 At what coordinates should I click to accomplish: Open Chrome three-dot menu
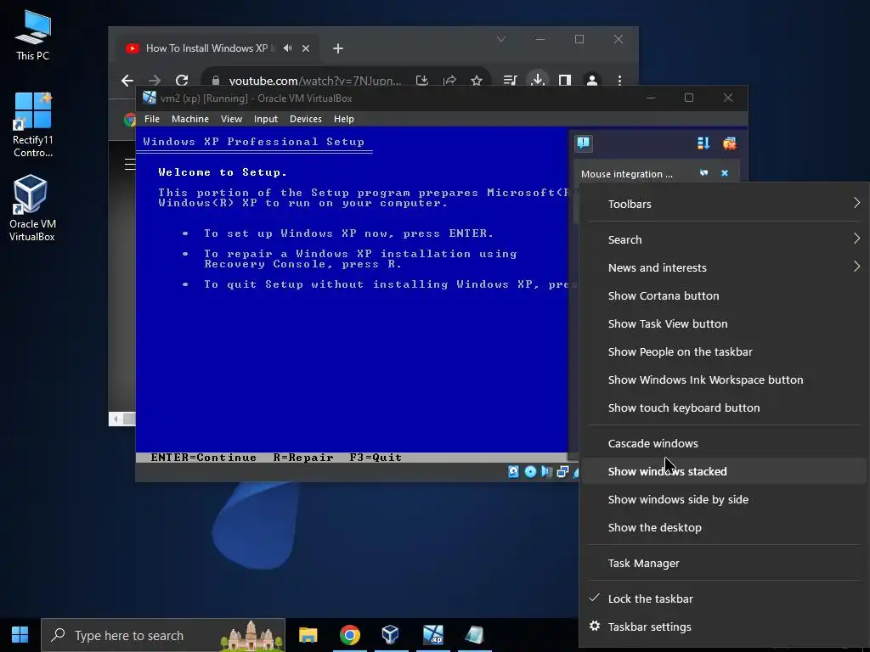pyautogui.click(x=619, y=81)
